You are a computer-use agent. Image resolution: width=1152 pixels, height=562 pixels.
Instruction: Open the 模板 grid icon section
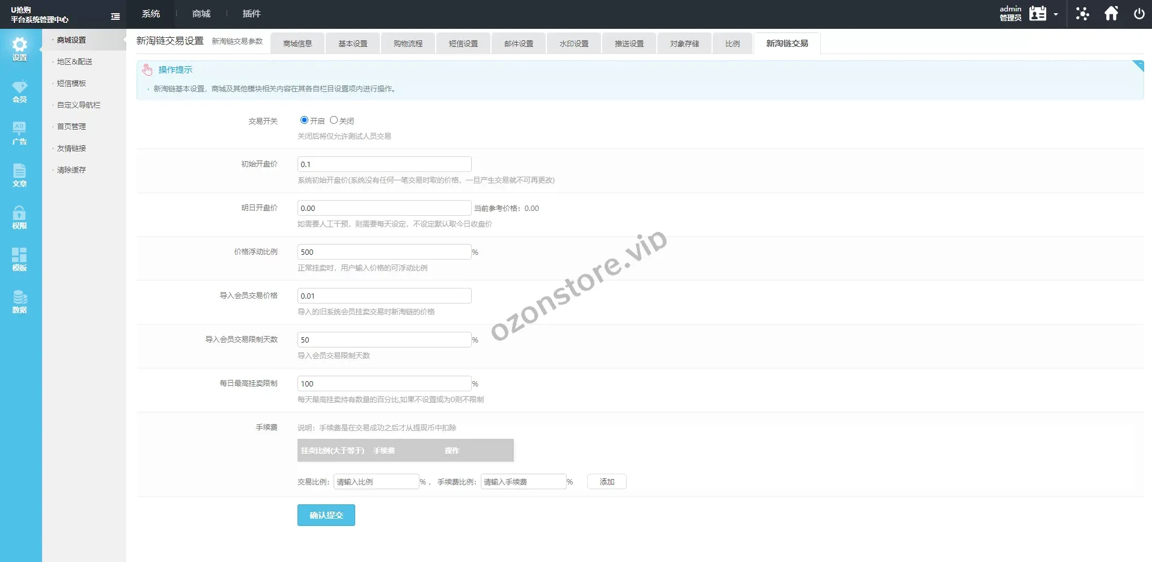[20, 259]
